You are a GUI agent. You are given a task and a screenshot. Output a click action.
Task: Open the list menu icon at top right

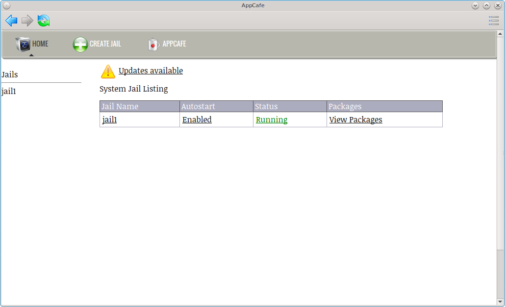click(x=493, y=21)
